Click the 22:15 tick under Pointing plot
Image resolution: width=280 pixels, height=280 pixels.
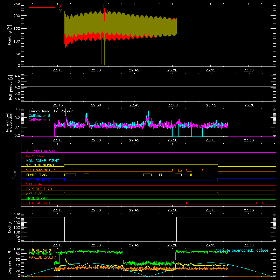[x=57, y=70]
